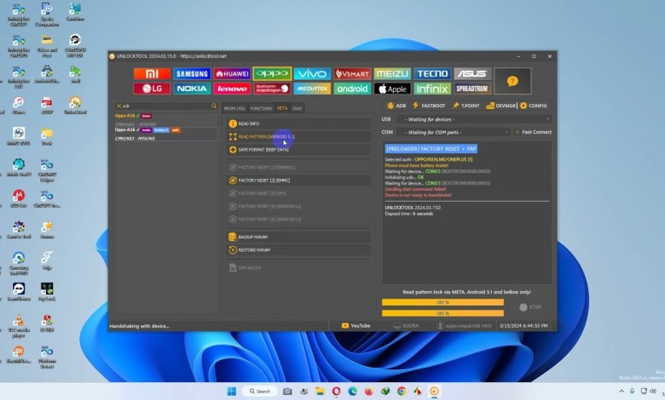Switch to the DIAG tab

(297, 108)
